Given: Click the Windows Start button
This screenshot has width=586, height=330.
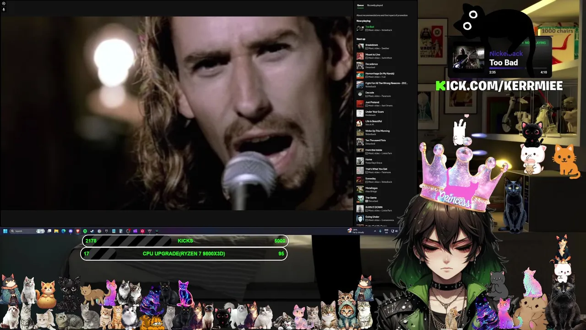Looking at the screenshot, I should [x=5, y=231].
